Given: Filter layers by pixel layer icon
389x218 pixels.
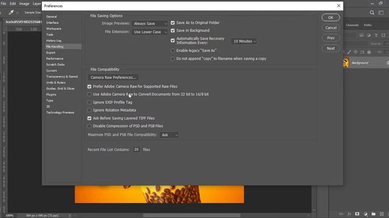Looking at the screenshot, I should tap(362, 35).
